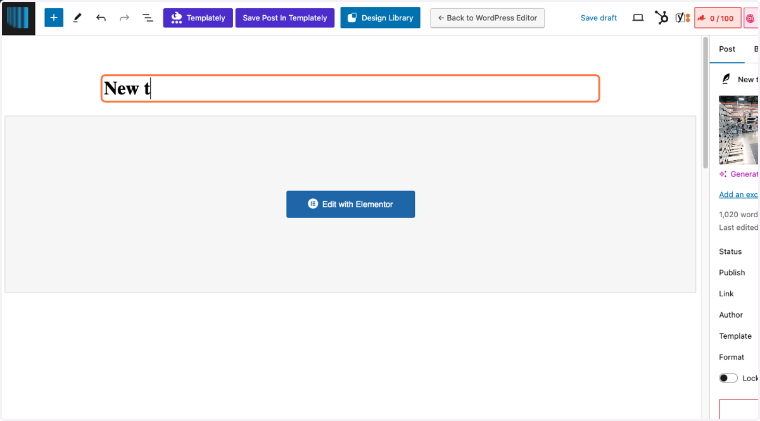Click the Link label in sidebar
760x421 pixels.
pyautogui.click(x=726, y=294)
